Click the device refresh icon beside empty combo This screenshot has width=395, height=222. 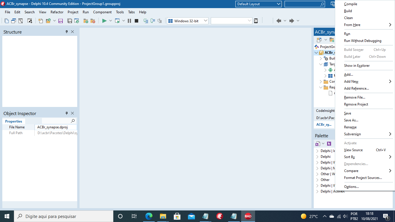pyautogui.click(x=256, y=21)
